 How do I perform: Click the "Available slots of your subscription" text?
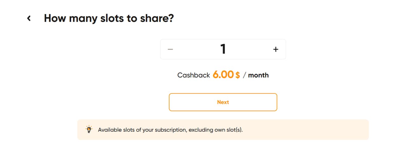(142, 130)
